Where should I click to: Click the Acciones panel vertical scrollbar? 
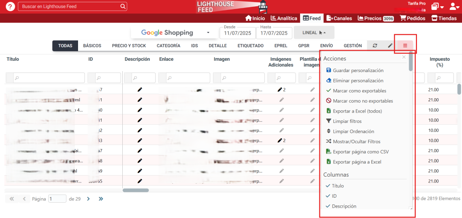click(411, 62)
